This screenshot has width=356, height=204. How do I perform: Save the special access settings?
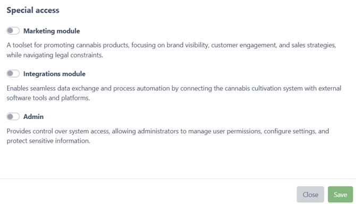340,194
